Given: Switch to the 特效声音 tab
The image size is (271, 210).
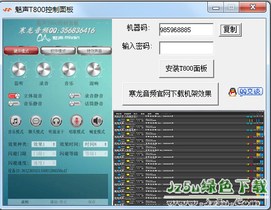Looking at the screenshot, I should pyautogui.click(x=94, y=51).
